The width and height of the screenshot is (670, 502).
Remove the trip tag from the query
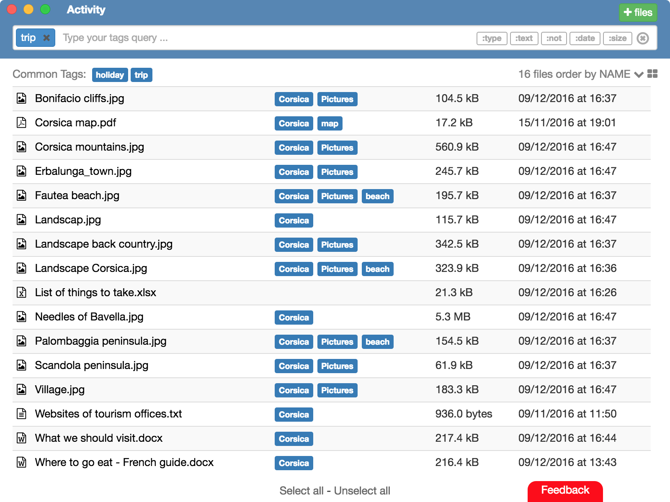click(x=46, y=38)
